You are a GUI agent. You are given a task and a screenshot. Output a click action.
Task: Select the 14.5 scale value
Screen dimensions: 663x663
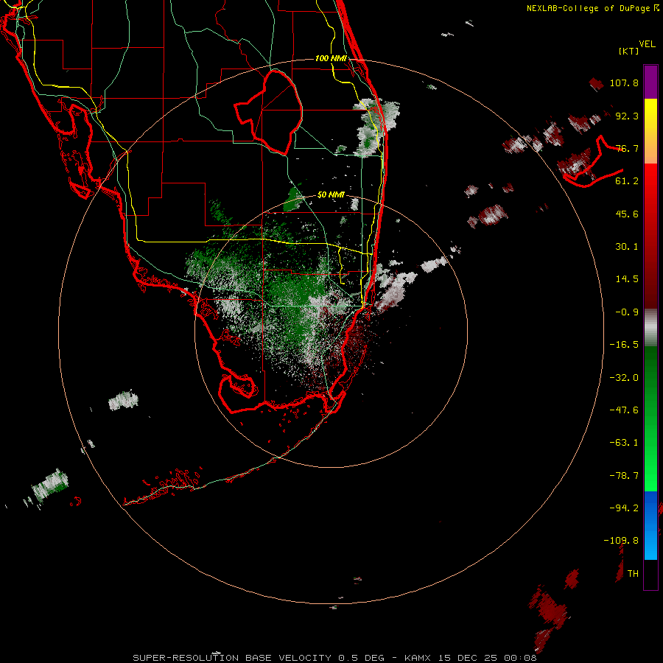(627, 279)
